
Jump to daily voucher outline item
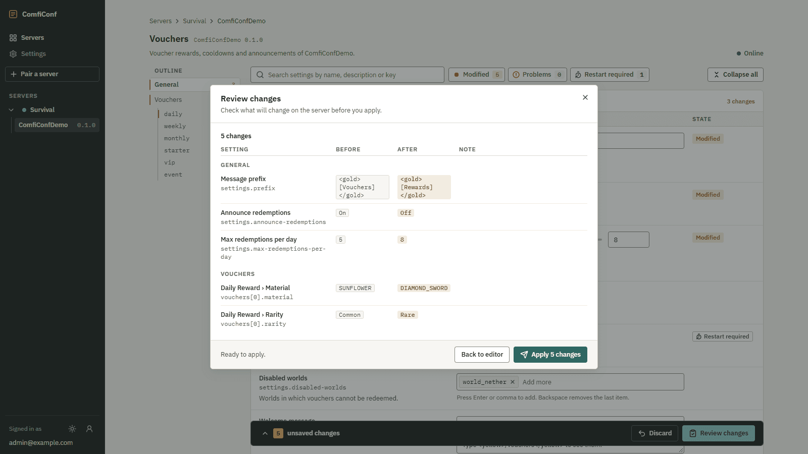click(x=173, y=114)
